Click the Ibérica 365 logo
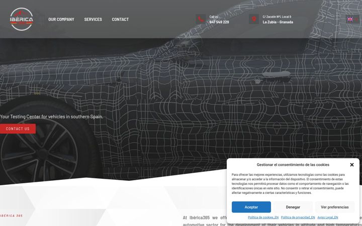 (x=22, y=19)
